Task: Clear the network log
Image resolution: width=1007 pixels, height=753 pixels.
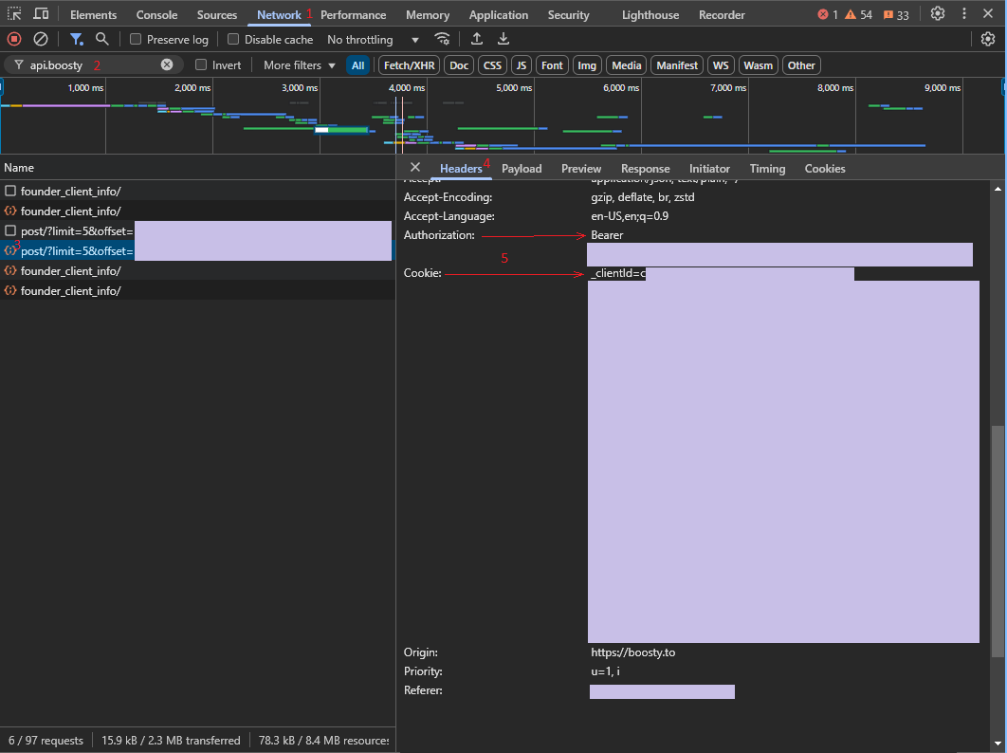Action: (x=41, y=39)
